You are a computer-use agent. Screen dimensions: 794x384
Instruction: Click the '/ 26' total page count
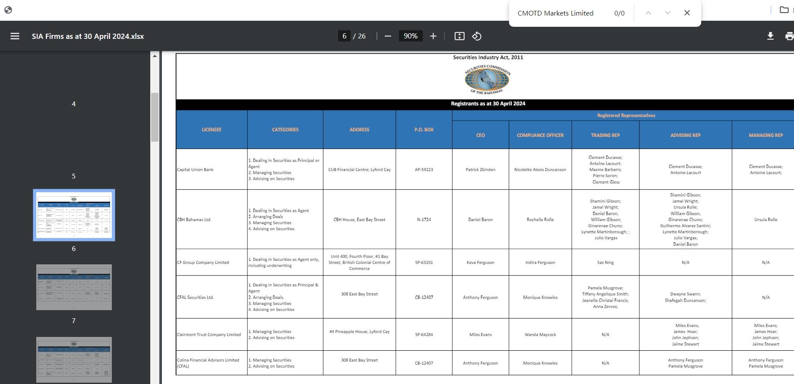click(359, 36)
